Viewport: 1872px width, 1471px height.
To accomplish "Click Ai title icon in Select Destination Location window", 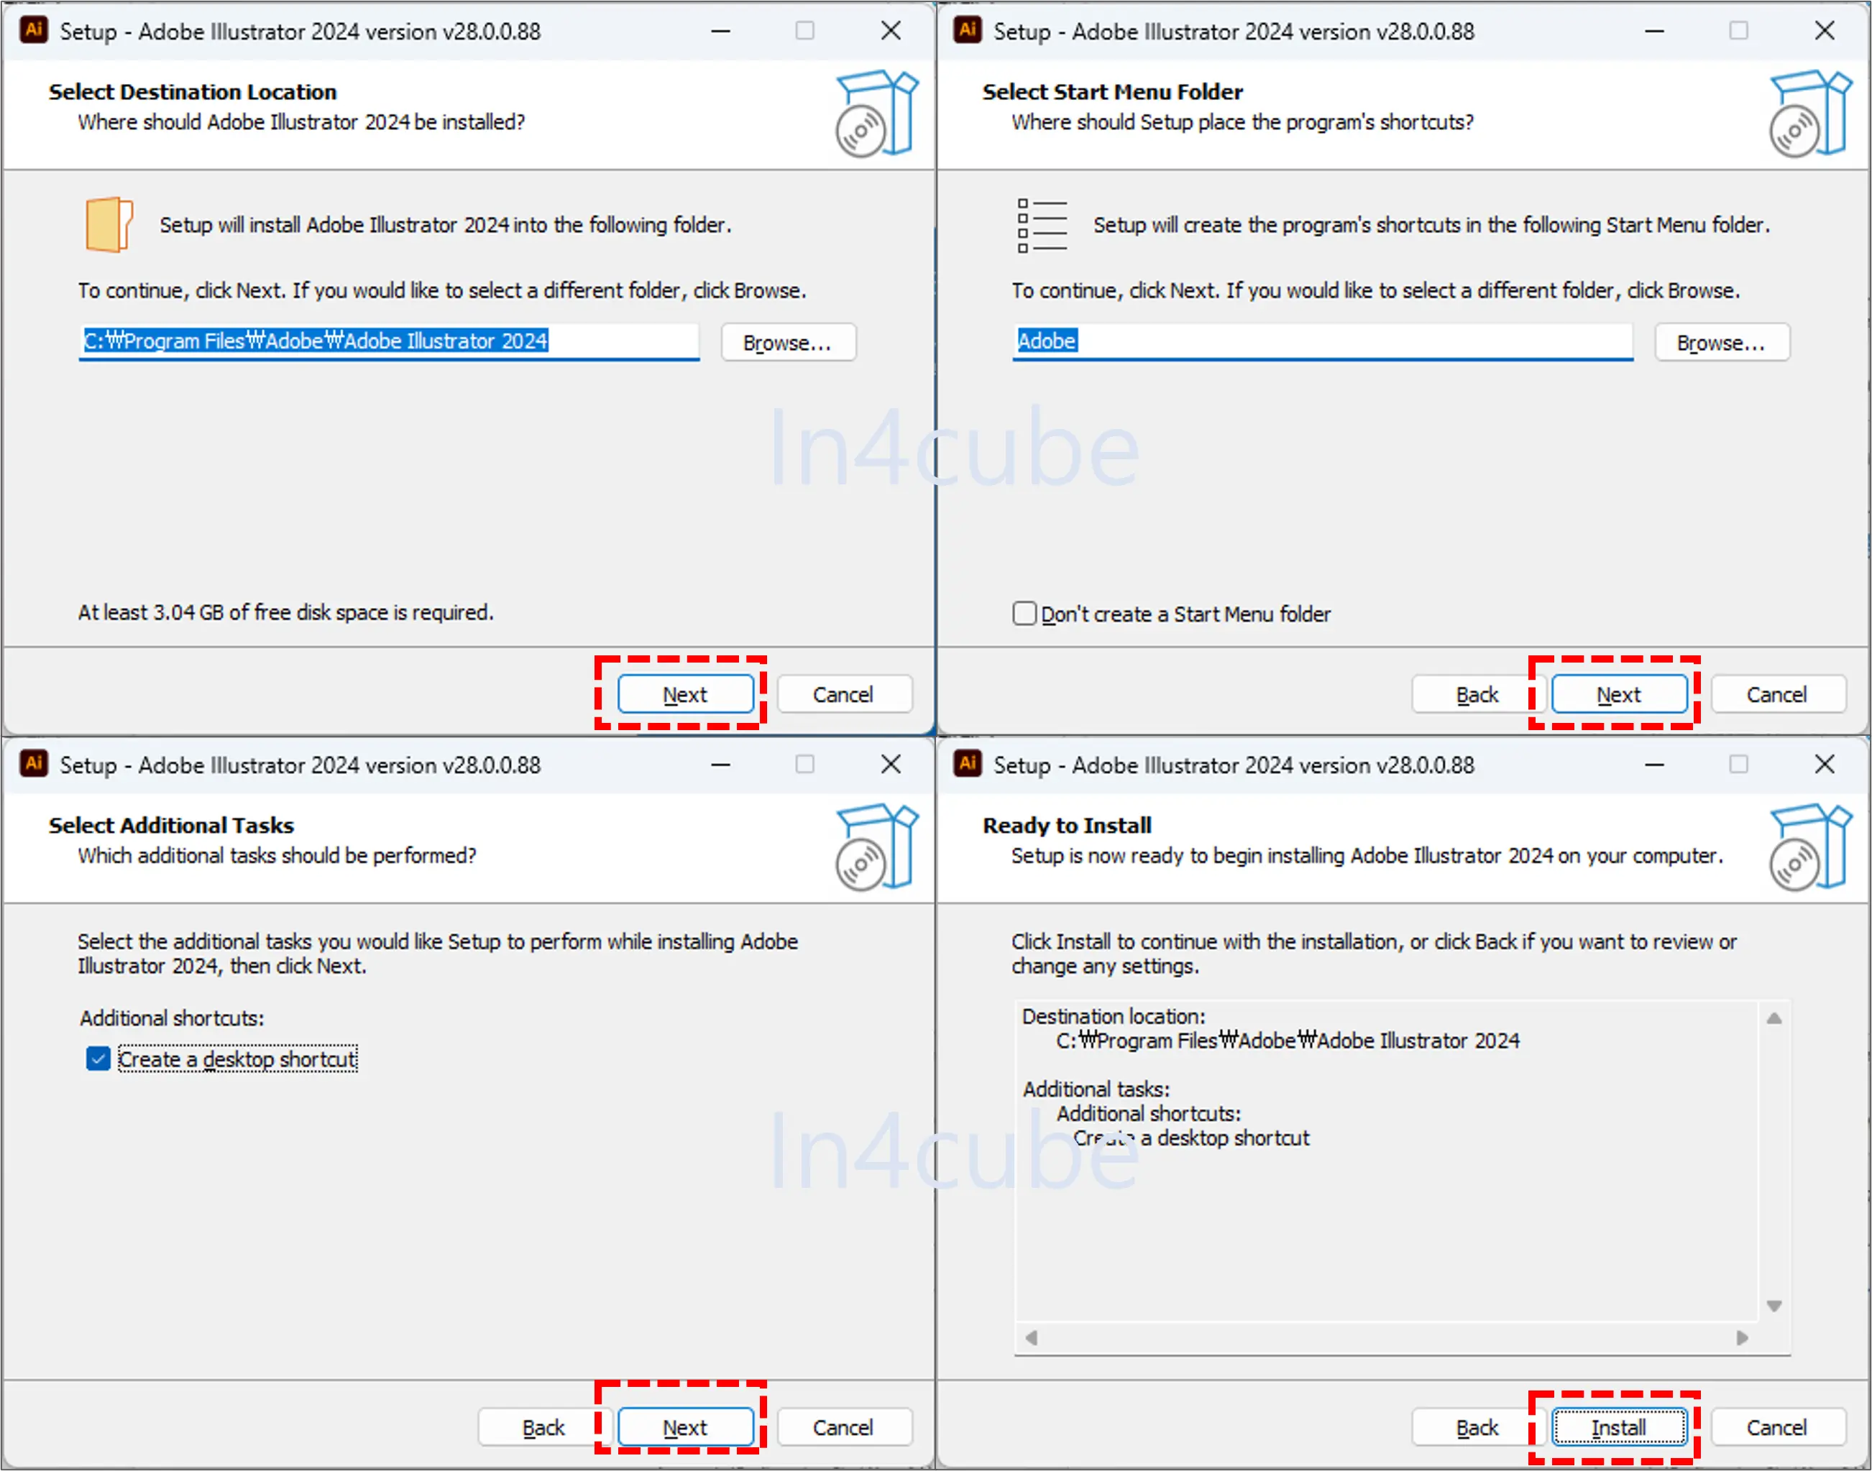I will click(x=34, y=30).
